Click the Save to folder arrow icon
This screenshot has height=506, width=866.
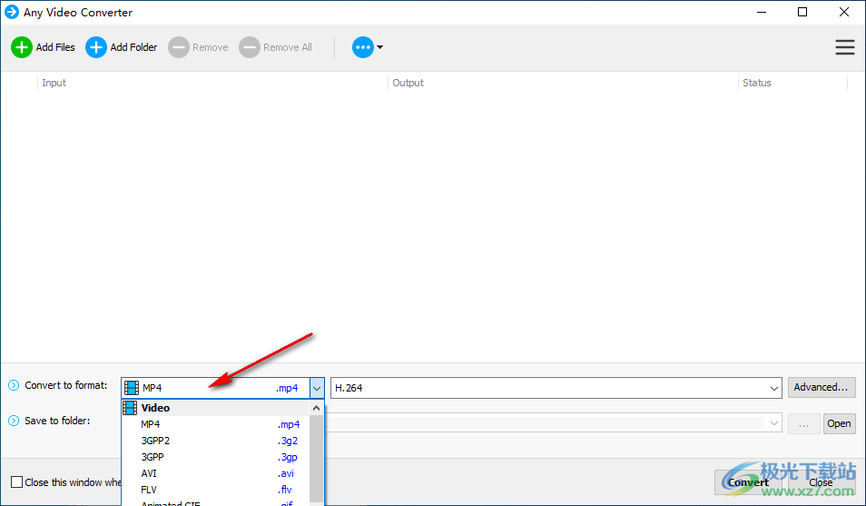14,421
